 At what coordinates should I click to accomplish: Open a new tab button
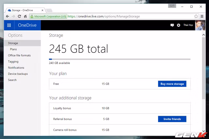point(49,10)
